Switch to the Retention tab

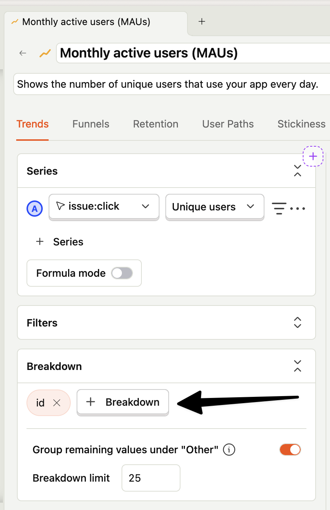(156, 124)
